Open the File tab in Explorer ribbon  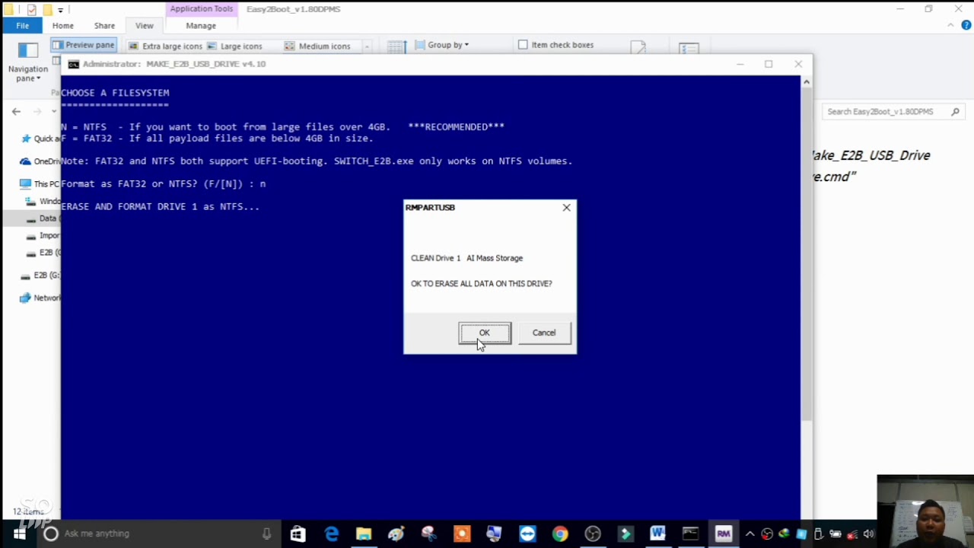pyautogui.click(x=23, y=26)
